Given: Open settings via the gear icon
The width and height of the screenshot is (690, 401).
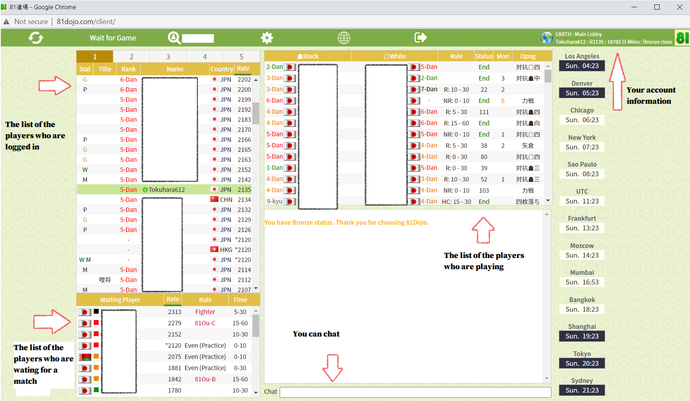Looking at the screenshot, I should [267, 38].
